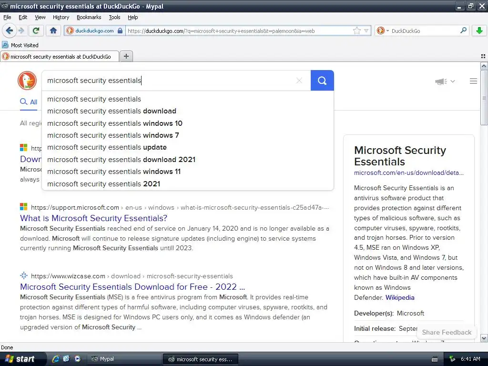Click the page scrollbar up arrow

tap(484, 66)
